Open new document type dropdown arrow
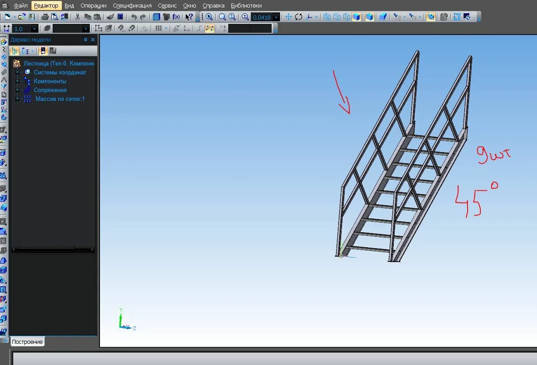 coord(15,17)
